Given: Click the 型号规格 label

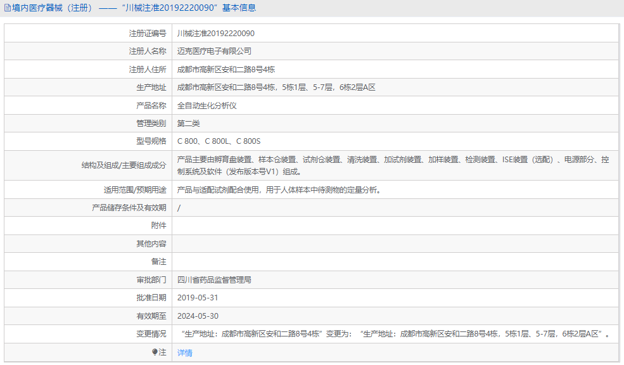Looking at the screenshot, I should 151,141.
